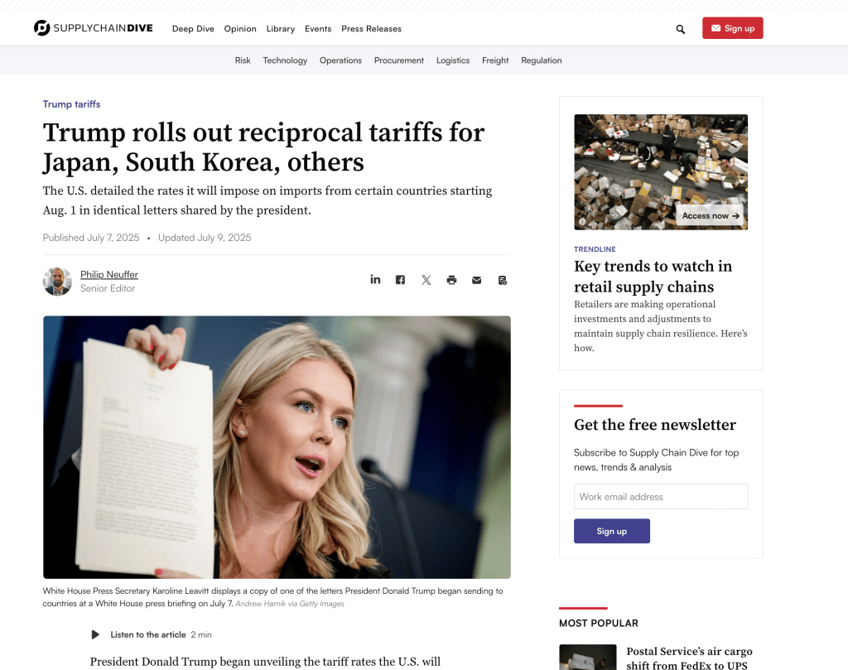Viewport: 848px width, 670px height.
Task: Select the Logistics topic tab
Action: [453, 60]
